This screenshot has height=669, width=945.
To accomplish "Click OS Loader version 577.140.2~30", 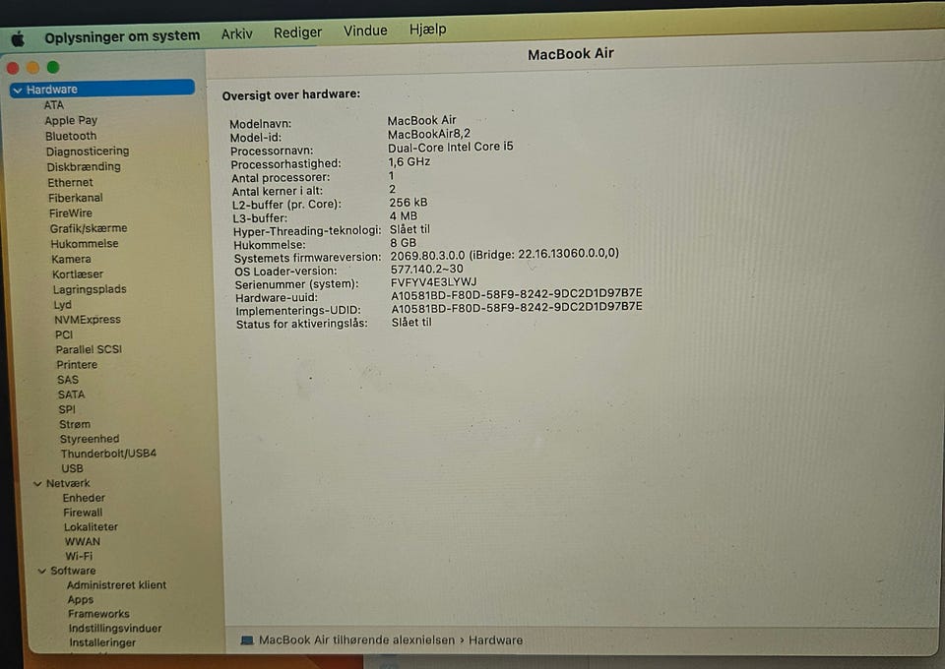I will tap(426, 269).
